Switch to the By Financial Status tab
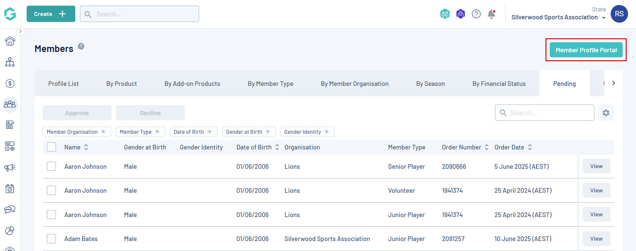Screen dimensions: 636x251 pos(499,84)
